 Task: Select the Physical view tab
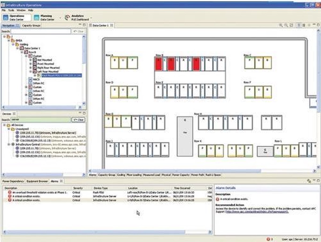166,175
